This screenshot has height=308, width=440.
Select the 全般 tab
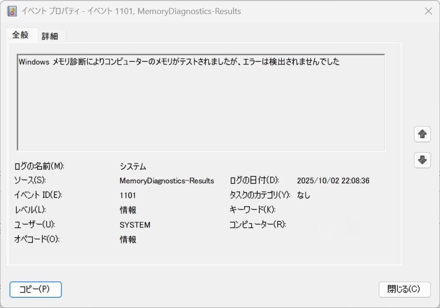[x=21, y=35]
